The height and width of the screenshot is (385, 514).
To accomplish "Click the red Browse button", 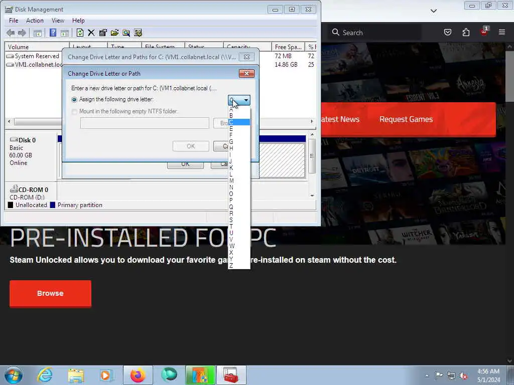I will click(x=51, y=293).
